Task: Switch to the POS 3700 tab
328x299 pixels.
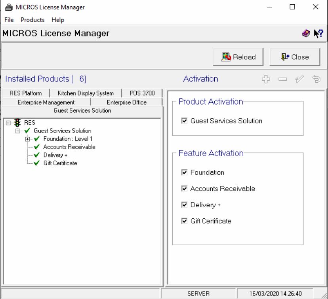Action: click(142, 93)
